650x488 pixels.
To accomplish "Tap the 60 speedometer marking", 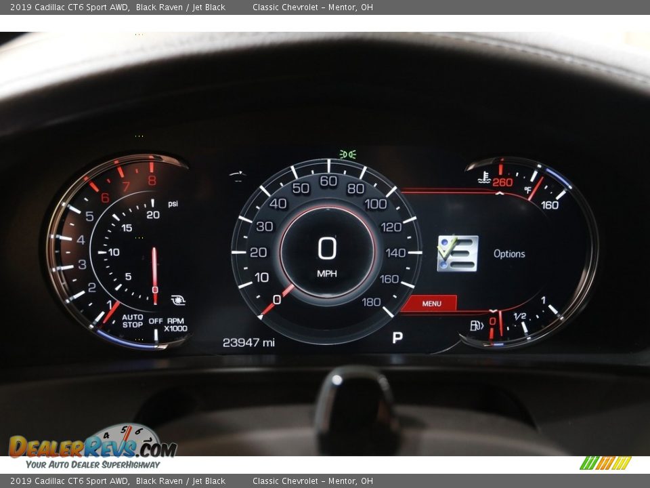I will [x=328, y=181].
